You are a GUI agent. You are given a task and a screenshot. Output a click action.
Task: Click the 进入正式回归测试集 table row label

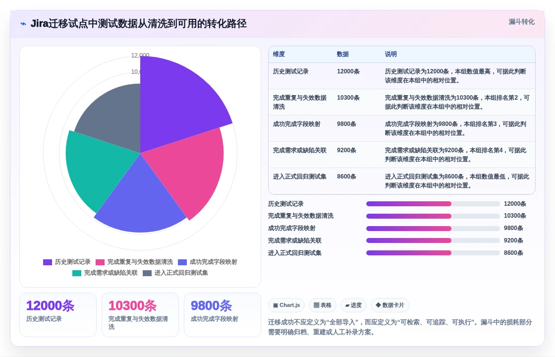pos(299,177)
